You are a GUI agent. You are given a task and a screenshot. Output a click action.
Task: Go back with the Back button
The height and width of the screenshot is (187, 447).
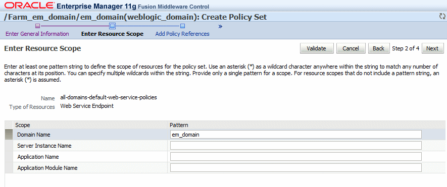tap(379, 48)
